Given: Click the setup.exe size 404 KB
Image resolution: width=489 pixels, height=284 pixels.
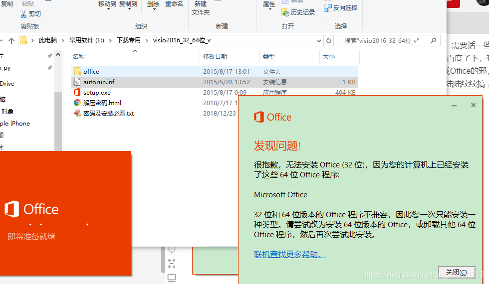Looking at the screenshot, I should coord(345,92).
